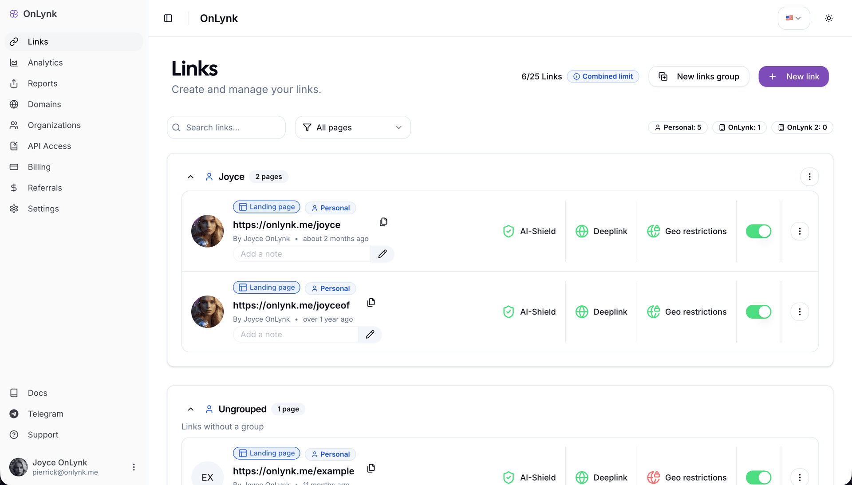Click the Landing page tag on joyce link
Viewport: 852px width, 485px height.
tap(267, 207)
